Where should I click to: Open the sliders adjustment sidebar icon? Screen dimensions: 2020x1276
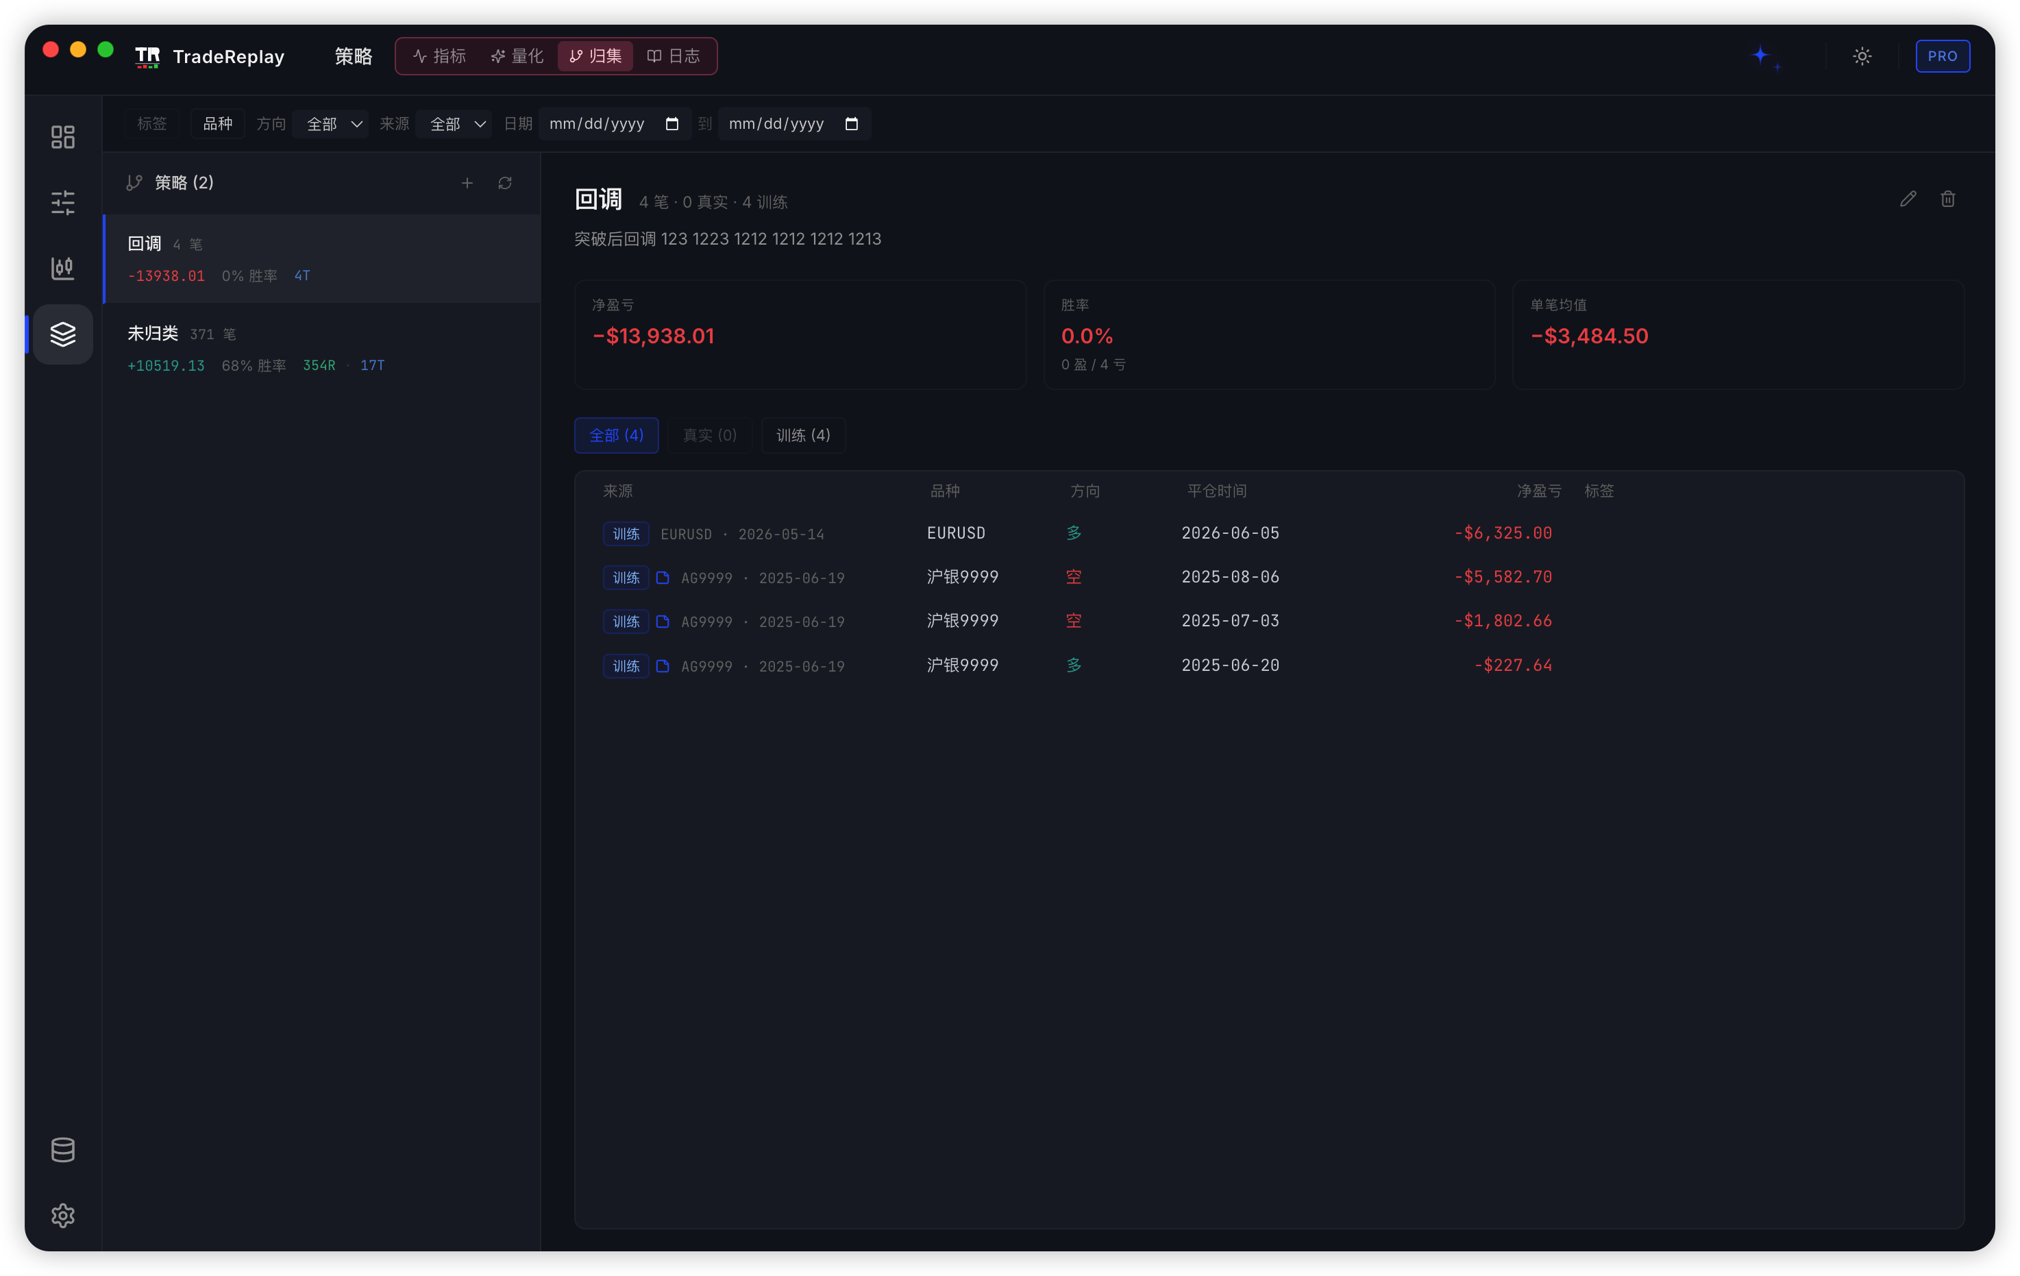point(63,202)
